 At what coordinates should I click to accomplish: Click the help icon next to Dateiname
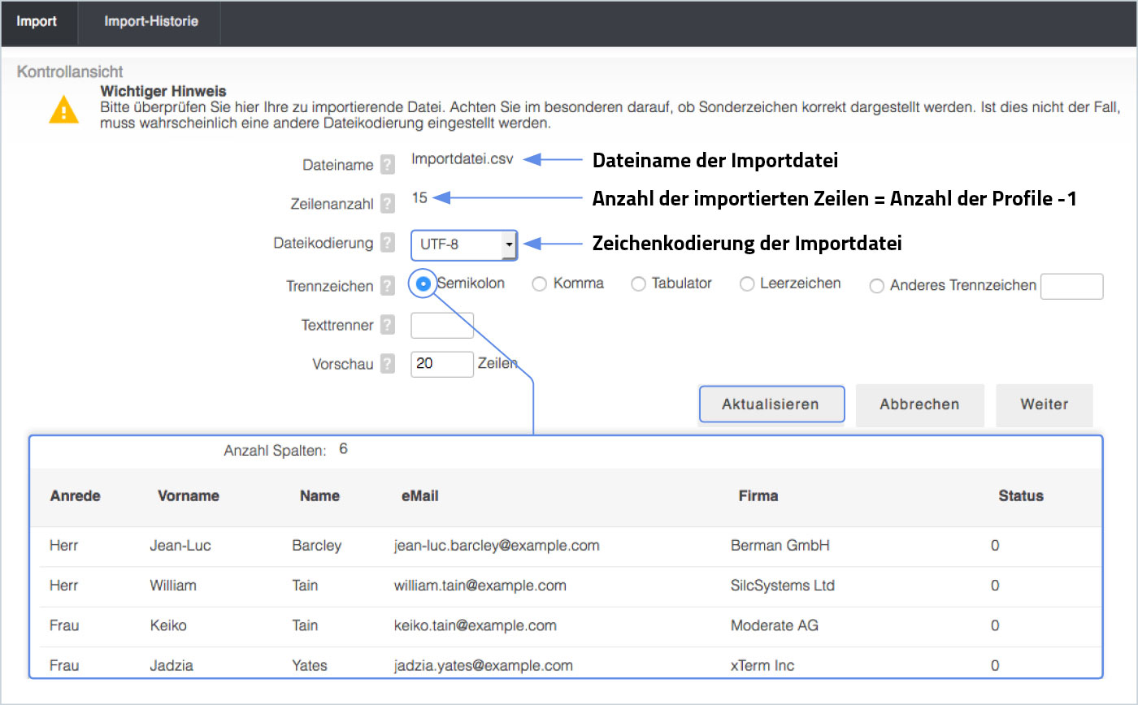click(388, 165)
